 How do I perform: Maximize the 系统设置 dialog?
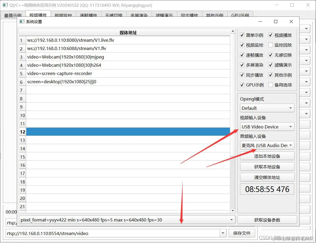(276, 21)
